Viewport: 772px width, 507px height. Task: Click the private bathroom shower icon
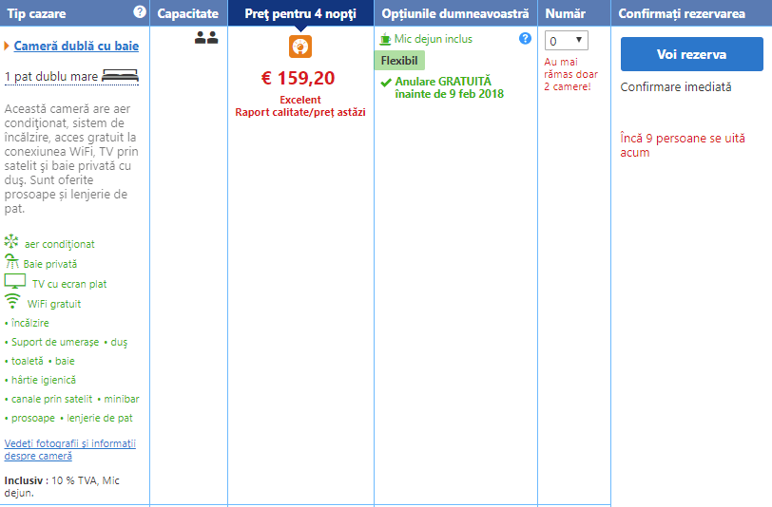pyautogui.click(x=11, y=263)
